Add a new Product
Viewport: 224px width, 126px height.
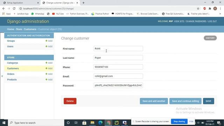coord(49,79)
